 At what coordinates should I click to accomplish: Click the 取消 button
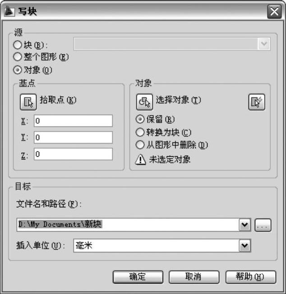coord(194,277)
